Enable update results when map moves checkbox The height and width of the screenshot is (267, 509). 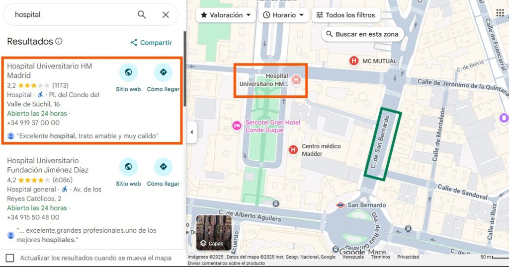[x=10, y=258]
